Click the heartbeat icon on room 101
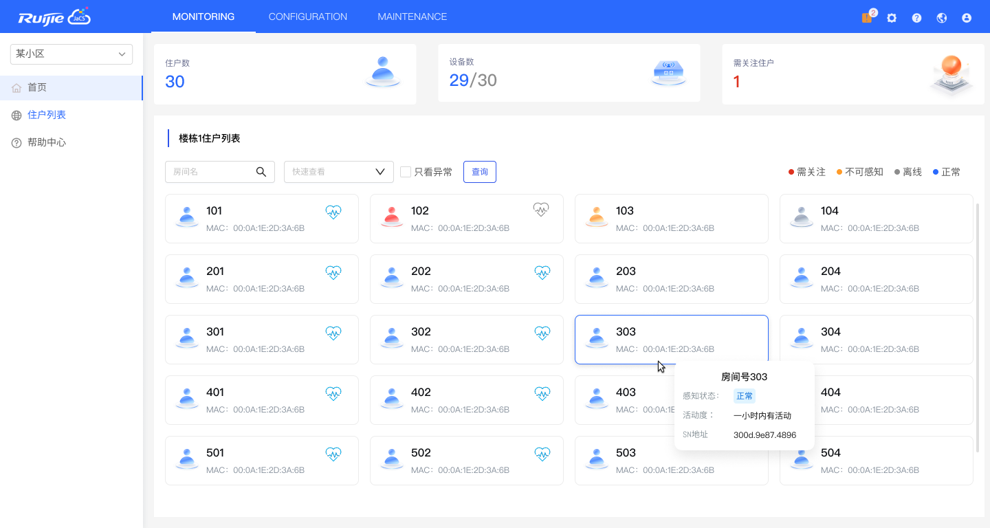Viewport: 990px width, 528px height. click(x=333, y=212)
